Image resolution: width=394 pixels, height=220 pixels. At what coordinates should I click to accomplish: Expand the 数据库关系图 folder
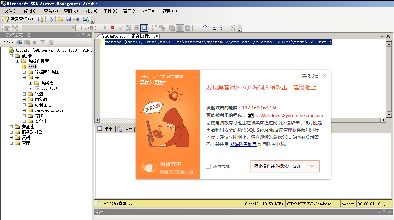tap(24, 72)
